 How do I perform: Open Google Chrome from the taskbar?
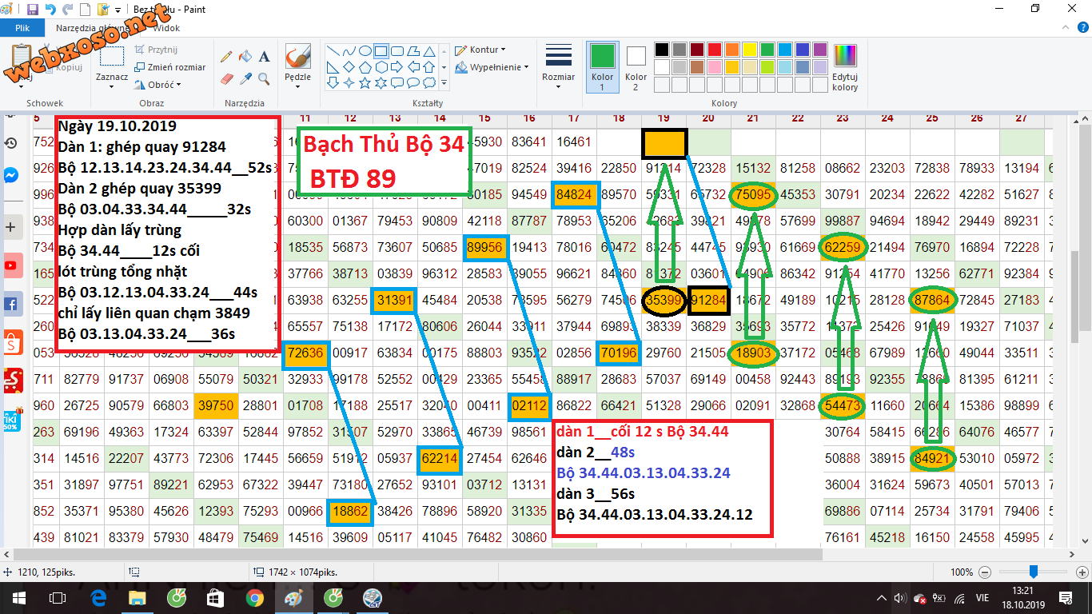[x=255, y=597]
